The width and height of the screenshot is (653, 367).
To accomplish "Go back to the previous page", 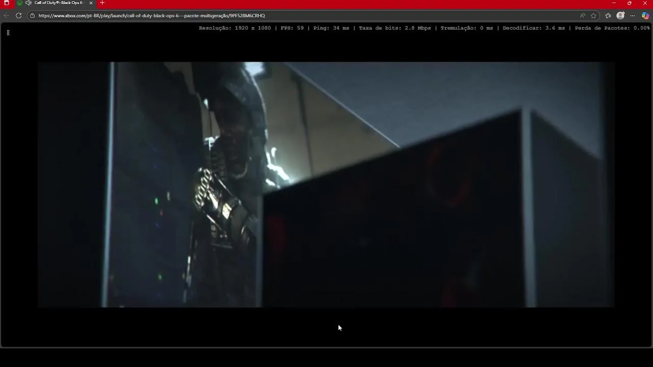I will 7,15.
